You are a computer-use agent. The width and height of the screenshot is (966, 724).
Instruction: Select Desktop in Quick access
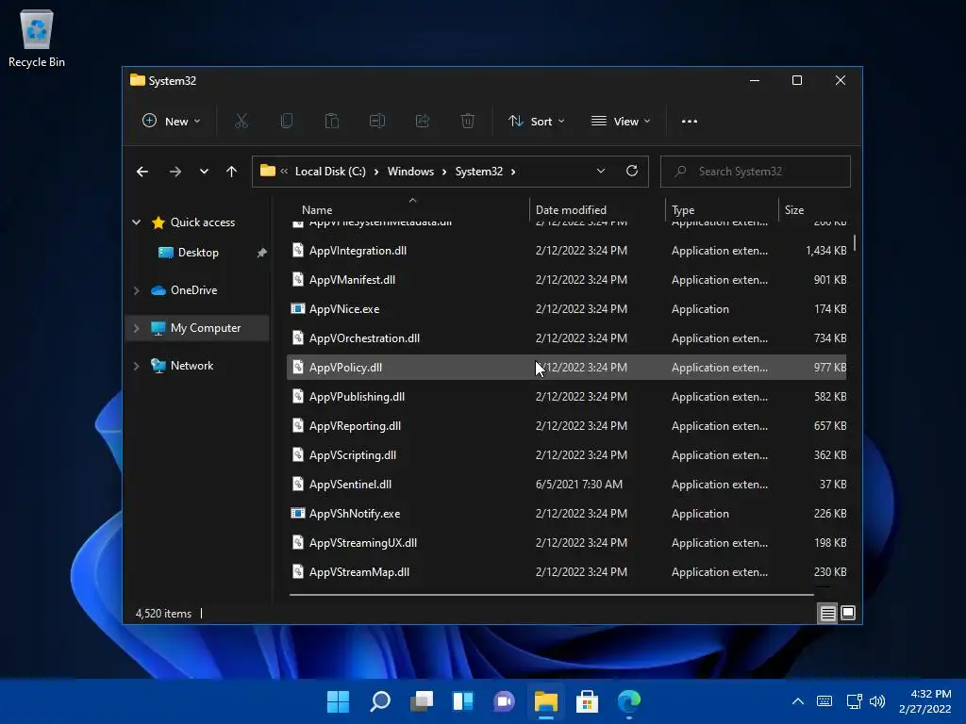point(198,253)
